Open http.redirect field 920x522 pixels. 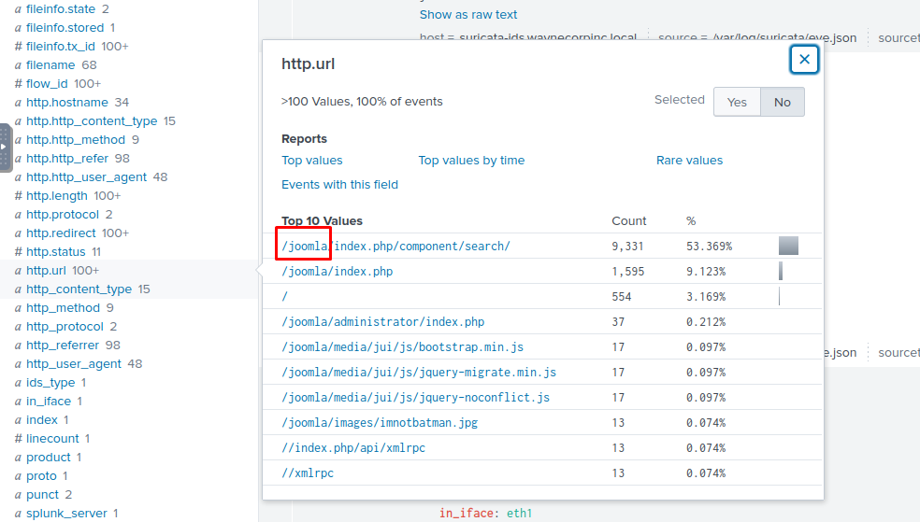61,233
